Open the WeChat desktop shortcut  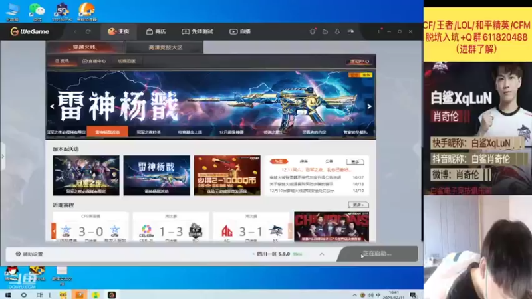pyautogui.click(x=37, y=12)
